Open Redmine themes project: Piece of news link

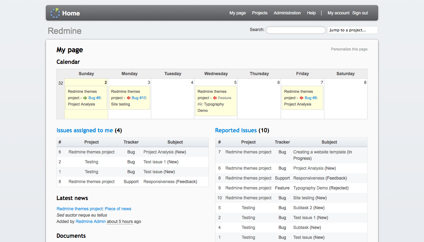pos(94,209)
